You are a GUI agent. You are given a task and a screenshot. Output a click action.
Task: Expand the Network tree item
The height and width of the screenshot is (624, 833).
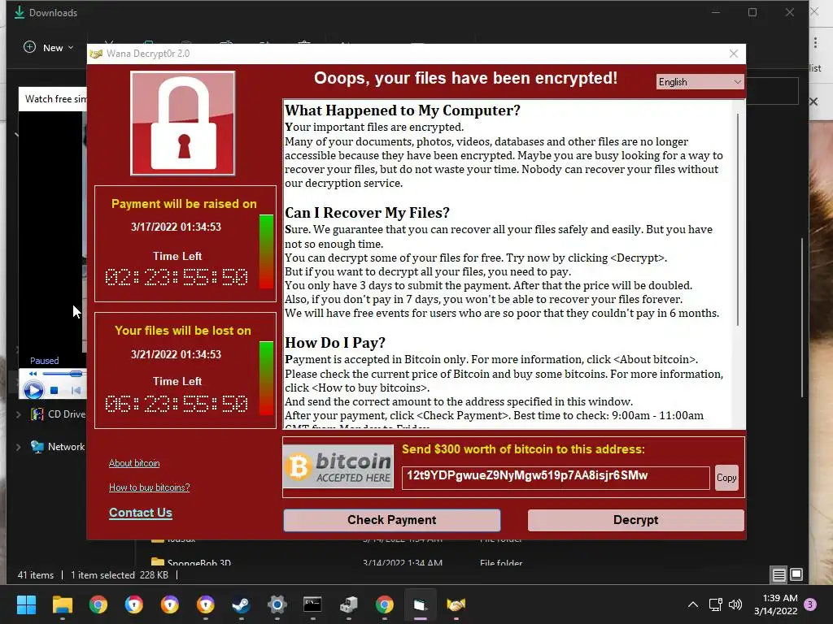[19, 447]
